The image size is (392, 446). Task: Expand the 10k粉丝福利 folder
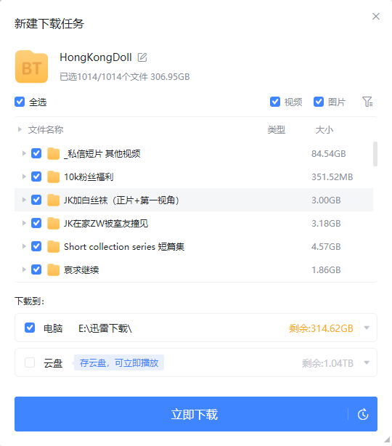pyautogui.click(x=24, y=177)
